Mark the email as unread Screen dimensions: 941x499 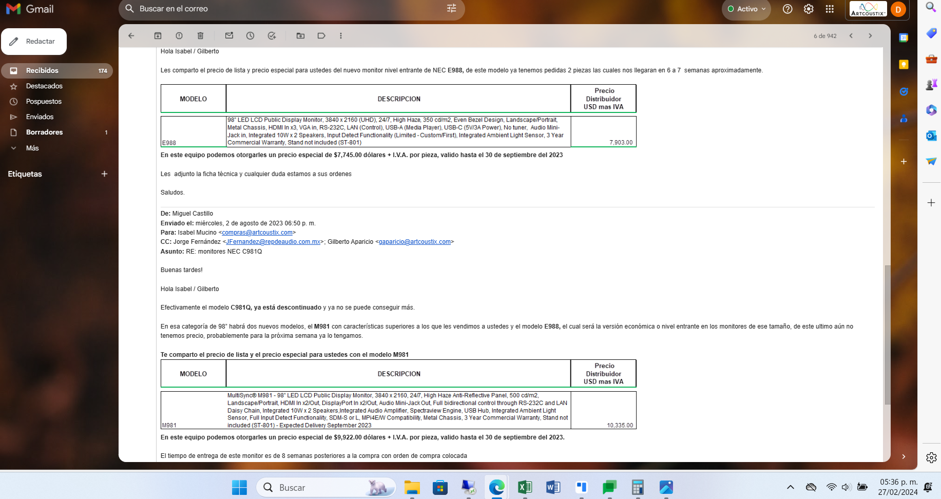coord(229,36)
